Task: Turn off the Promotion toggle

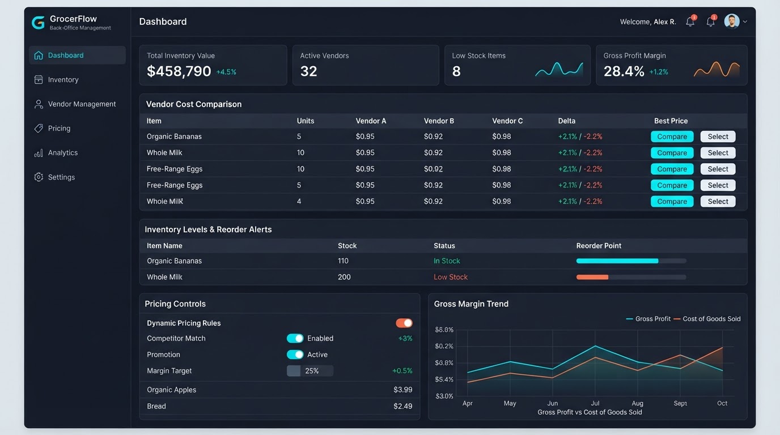Action: coord(295,355)
